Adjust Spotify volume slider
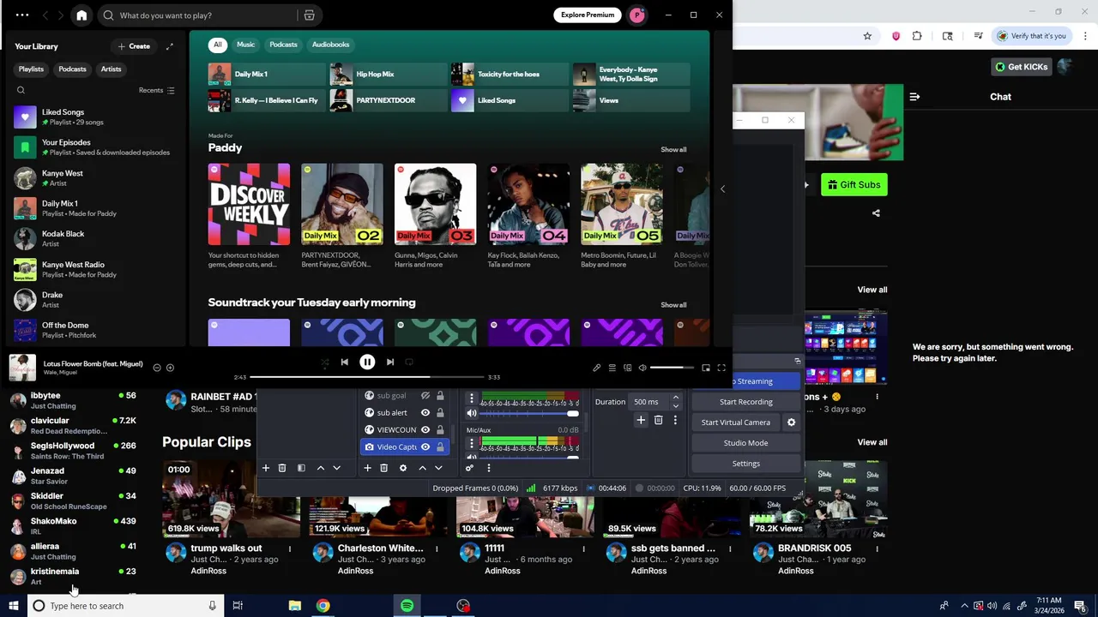1098x617 pixels. point(672,368)
